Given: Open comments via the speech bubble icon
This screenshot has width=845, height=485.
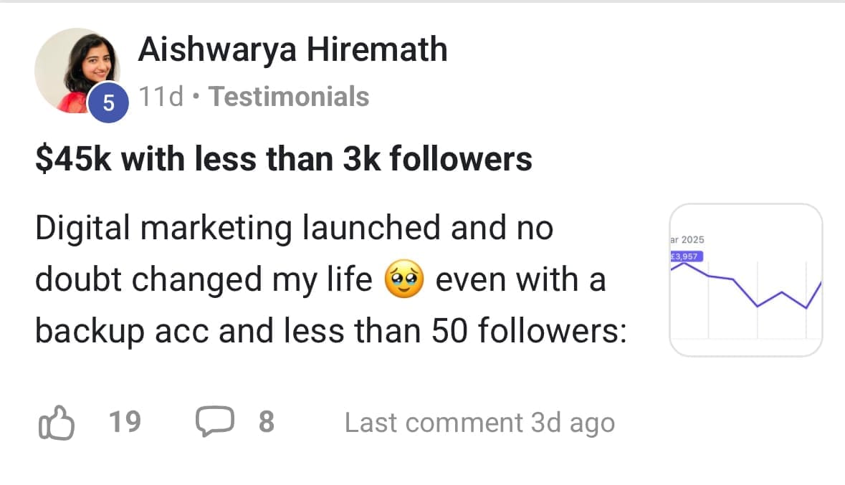Looking at the screenshot, I should pos(214,422).
